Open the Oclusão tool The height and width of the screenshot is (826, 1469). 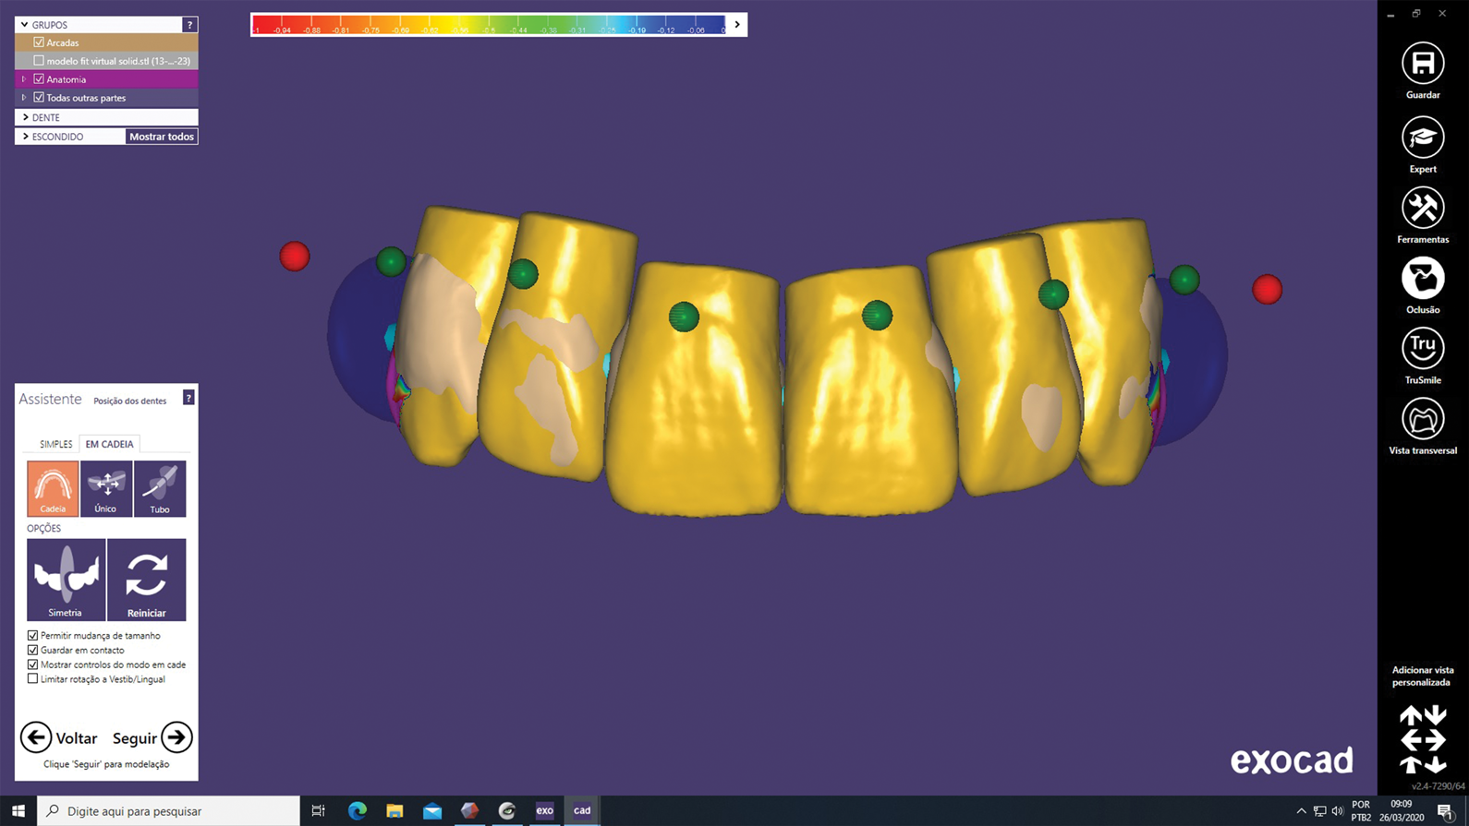(x=1422, y=279)
